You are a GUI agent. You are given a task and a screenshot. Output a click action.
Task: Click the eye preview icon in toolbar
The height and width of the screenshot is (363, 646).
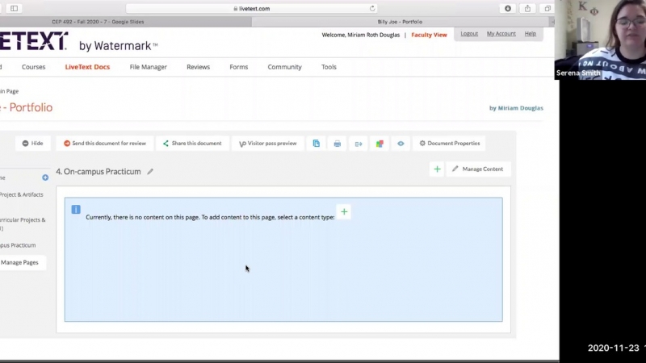coord(401,144)
